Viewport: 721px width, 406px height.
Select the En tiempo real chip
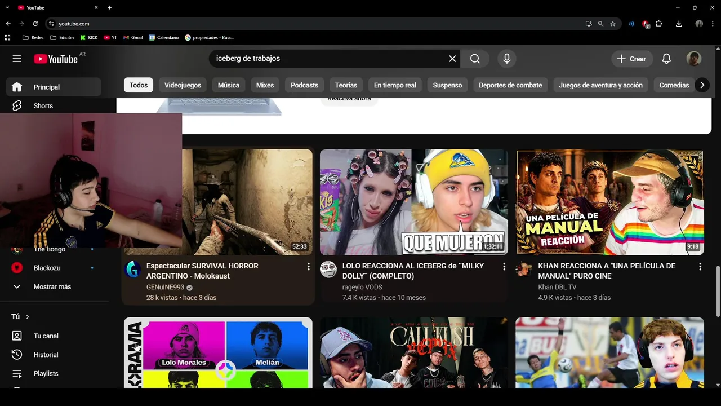coord(395,85)
